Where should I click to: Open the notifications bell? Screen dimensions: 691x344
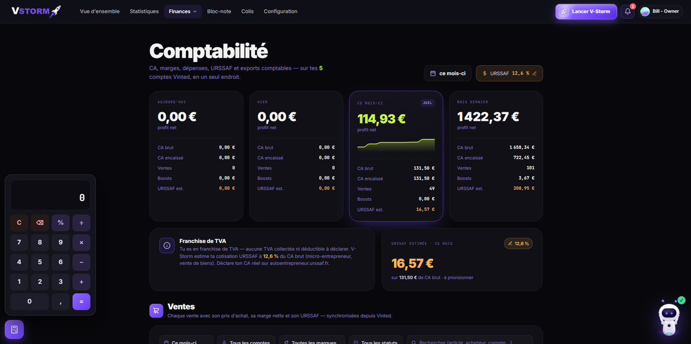coord(627,11)
